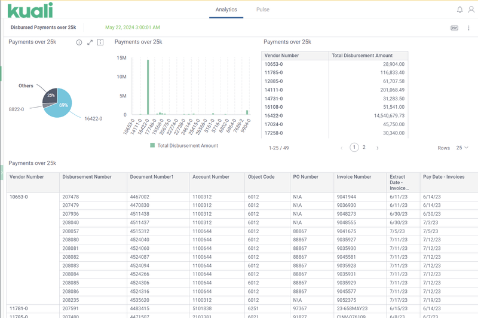Select vendor 17258-0 in summary table
The height and width of the screenshot is (318, 478).
click(x=274, y=133)
